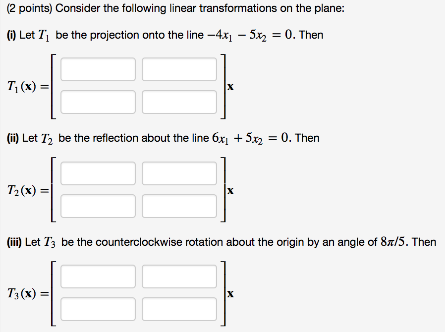Click the "T₃(x) =" label
The width and height of the screenshot is (445, 332).
(28, 294)
